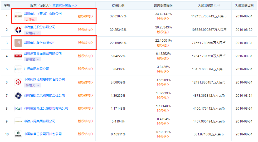Open 股权结构 for 中铁八局集团有限公司
The image size is (258, 142).
point(86,121)
